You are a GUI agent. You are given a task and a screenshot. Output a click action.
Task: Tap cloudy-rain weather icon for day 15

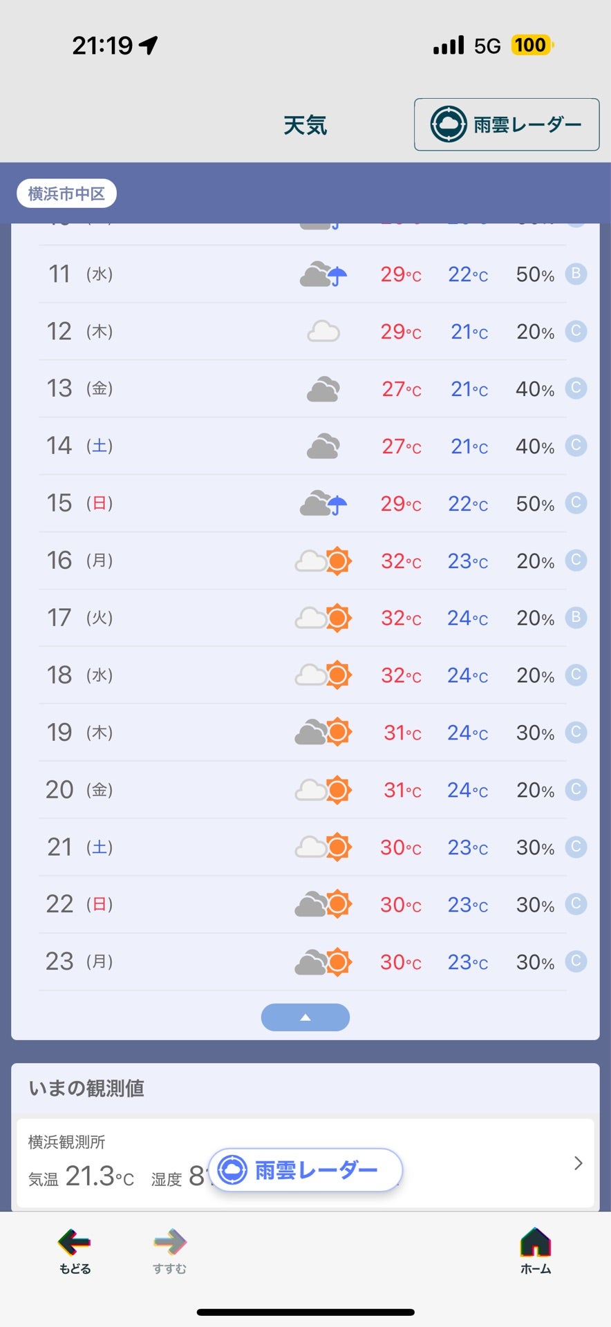tap(323, 503)
